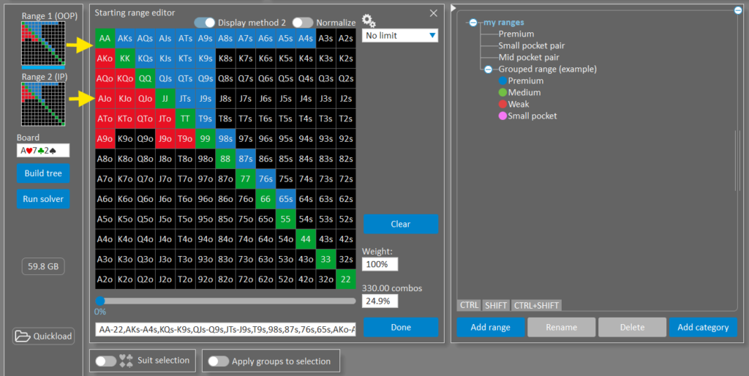
Task: Click the Quickload button label
Action: 52,336
